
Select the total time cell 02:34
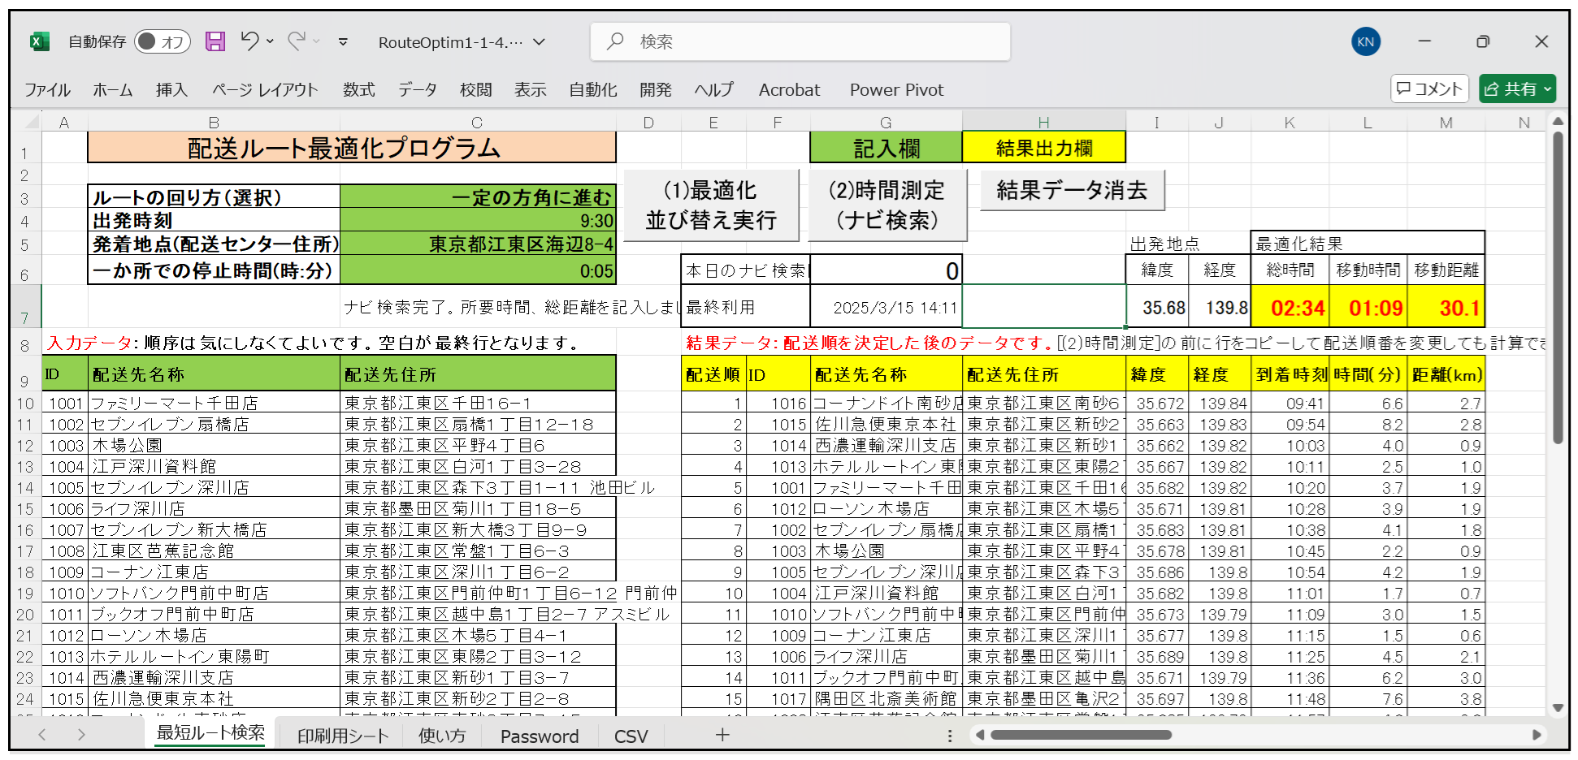[1289, 306]
